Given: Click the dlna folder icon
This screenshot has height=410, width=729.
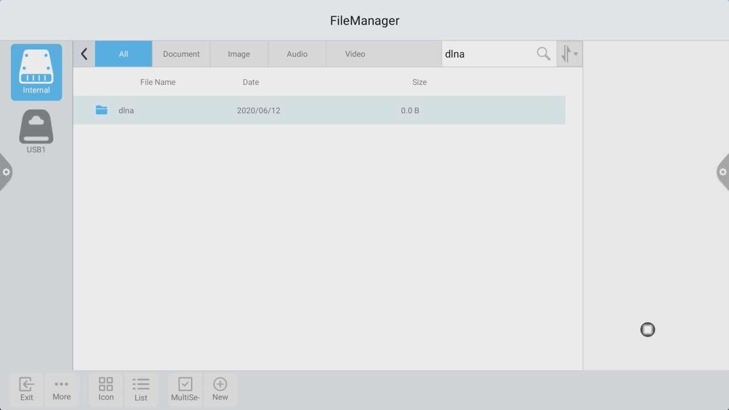Looking at the screenshot, I should pos(102,110).
